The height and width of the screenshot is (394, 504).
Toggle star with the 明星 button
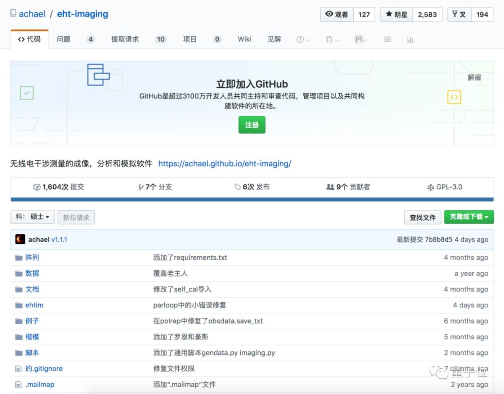[x=396, y=14]
